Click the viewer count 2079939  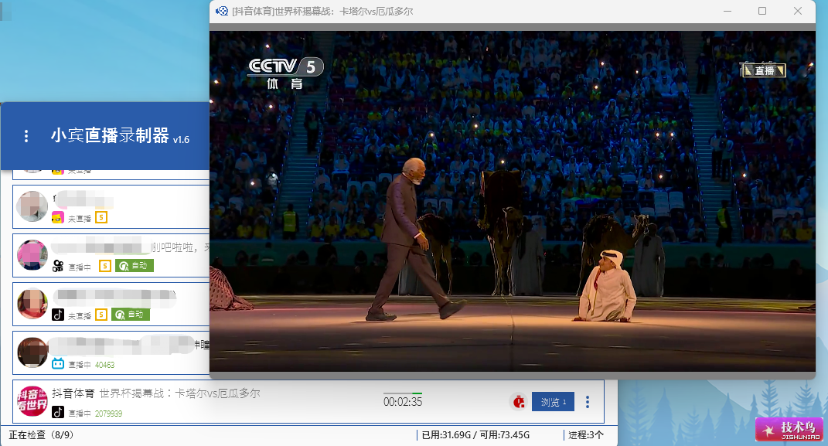[x=108, y=414]
